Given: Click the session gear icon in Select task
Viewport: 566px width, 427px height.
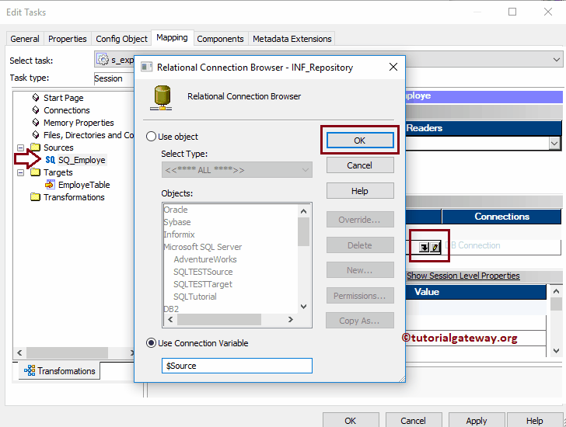Looking at the screenshot, I should 103,60.
